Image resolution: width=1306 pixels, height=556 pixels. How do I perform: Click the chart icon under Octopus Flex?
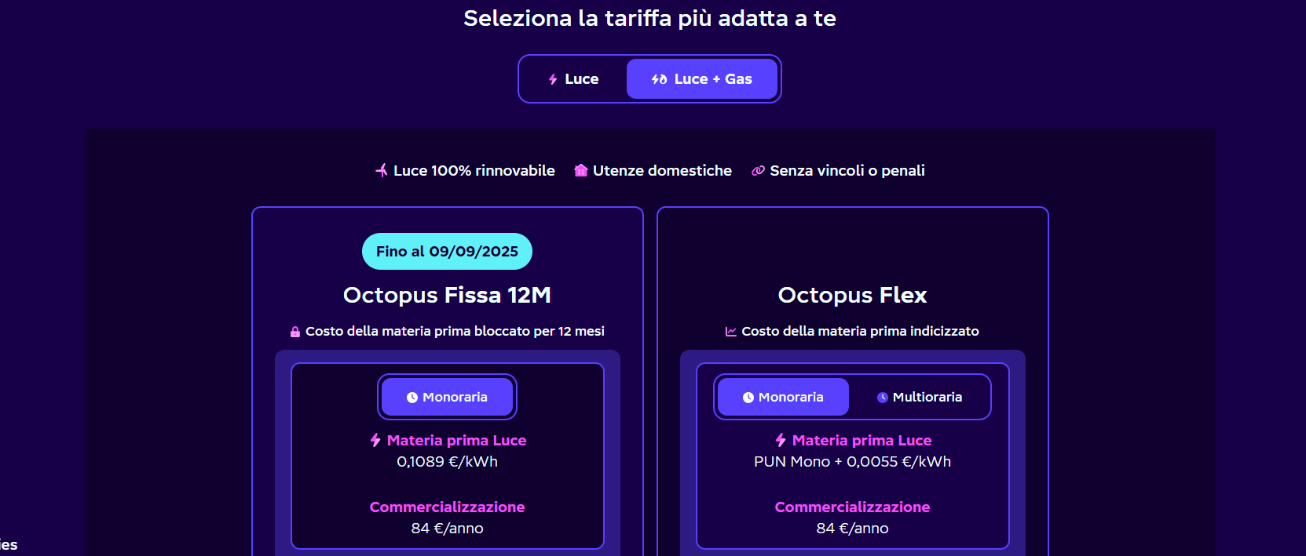click(731, 332)
